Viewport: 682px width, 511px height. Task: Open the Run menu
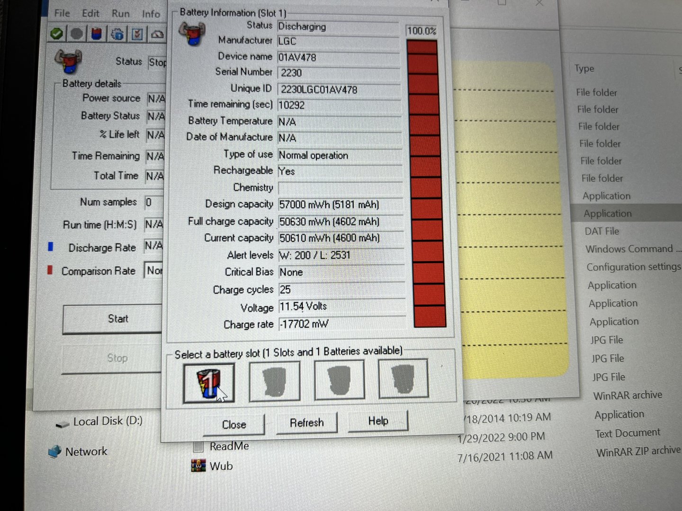[x=120, y=14]
